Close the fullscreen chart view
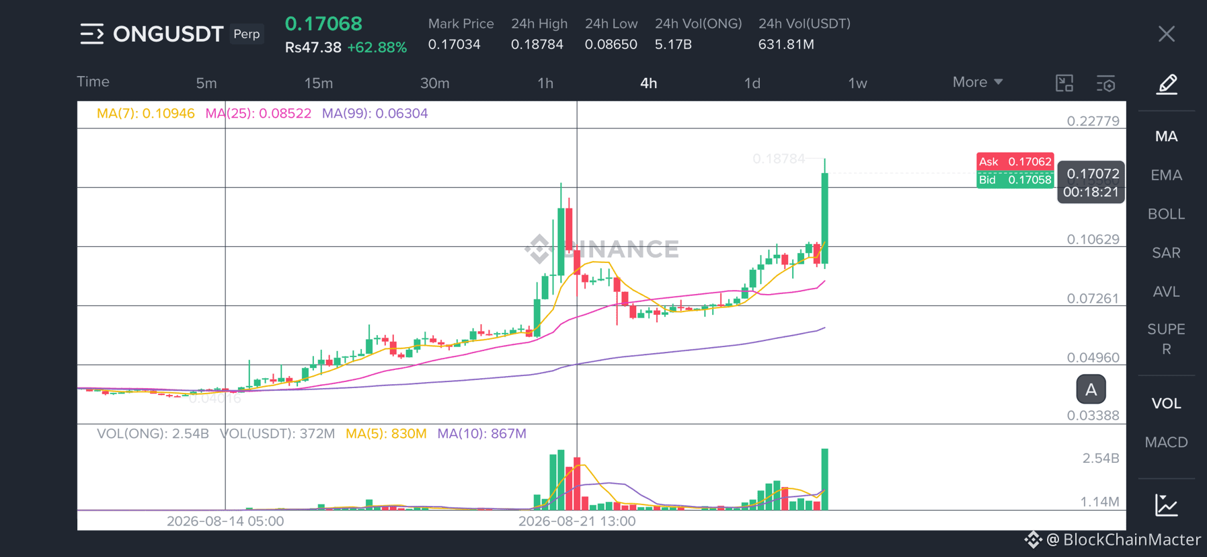1207x557 pixels. point(1167,34)
